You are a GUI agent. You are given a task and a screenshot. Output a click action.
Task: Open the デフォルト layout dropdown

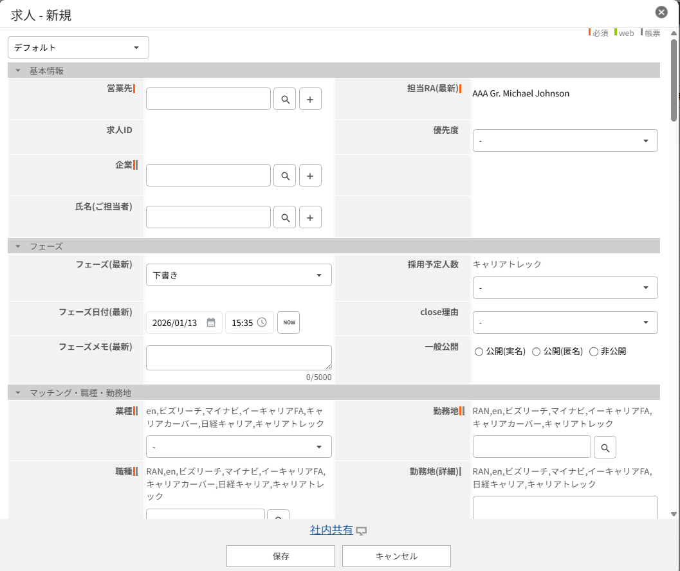click(x=78, y=48)
